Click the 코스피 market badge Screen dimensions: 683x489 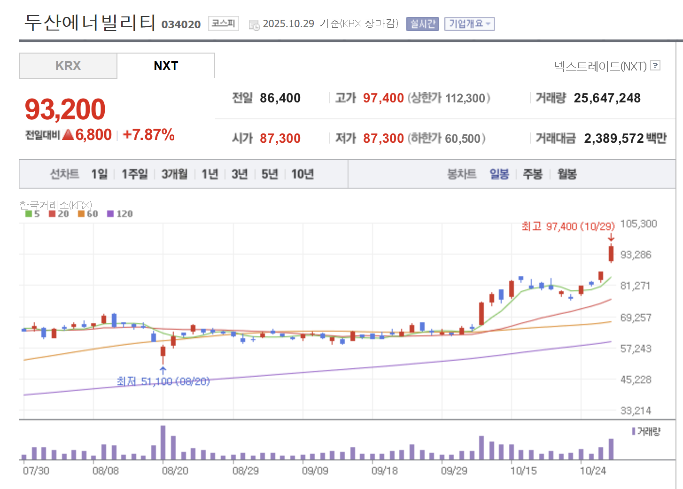pos(224,23)
